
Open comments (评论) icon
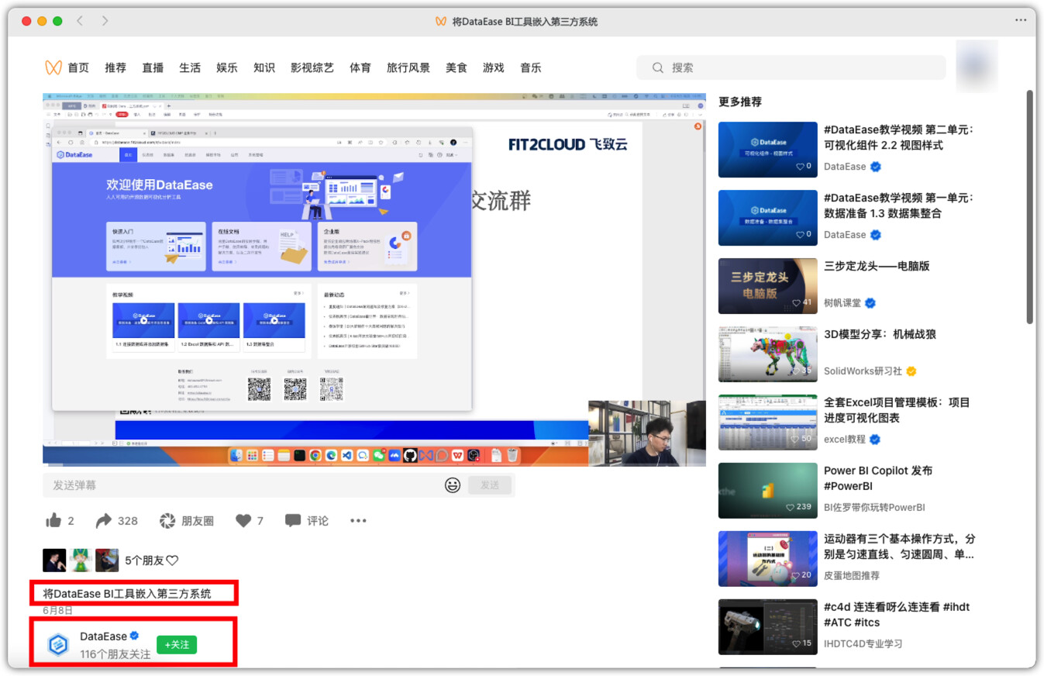point(292,520)
